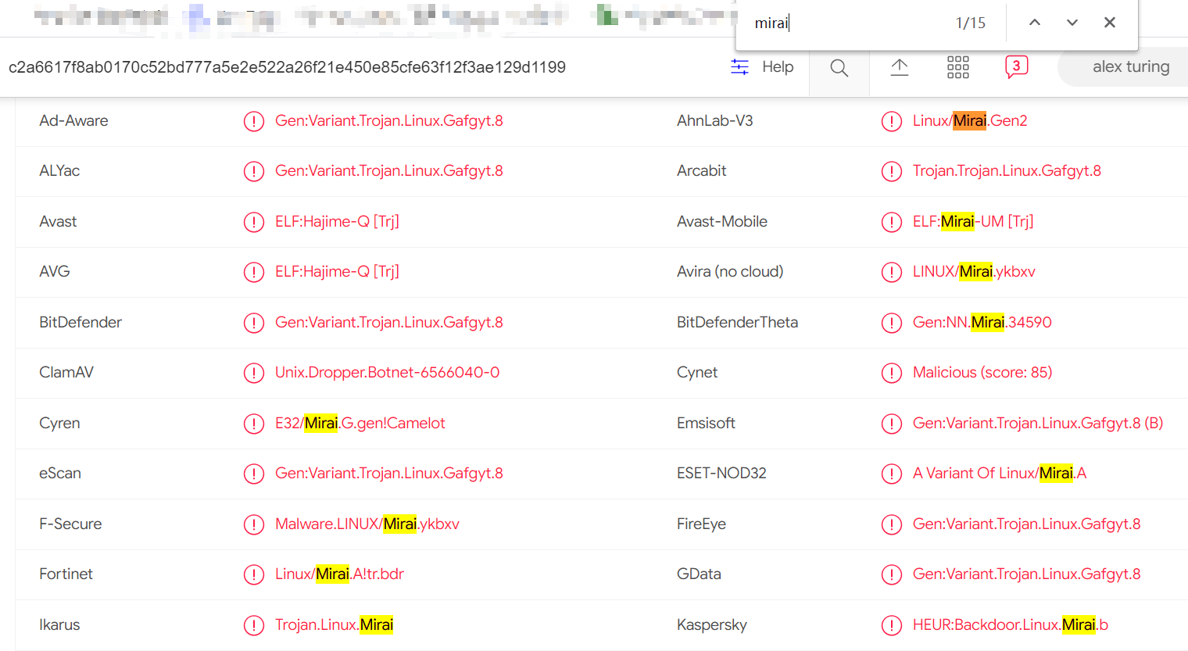Select the ELF:Mirai-UM [Trj] detection
1188x651 pixels.
pos(973,222)
